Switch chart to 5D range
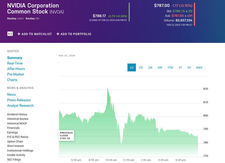The image size is (225, 163). point(141,68)
